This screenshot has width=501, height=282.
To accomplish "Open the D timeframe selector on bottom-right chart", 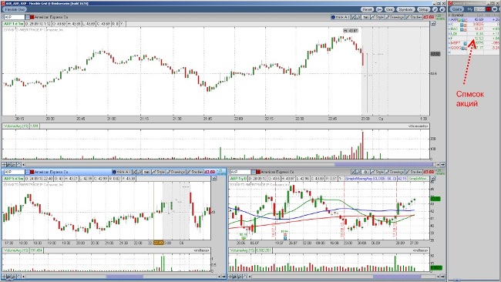I will (x=366, y=172).
